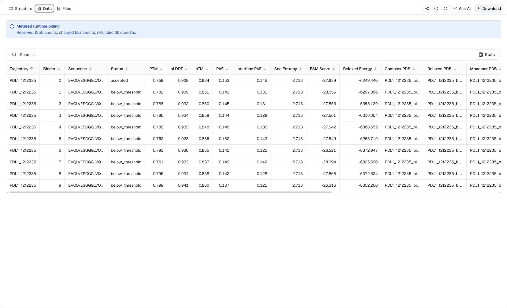Sort by pTM column arrow
507x308 pixels.
[x=207, y=69]
